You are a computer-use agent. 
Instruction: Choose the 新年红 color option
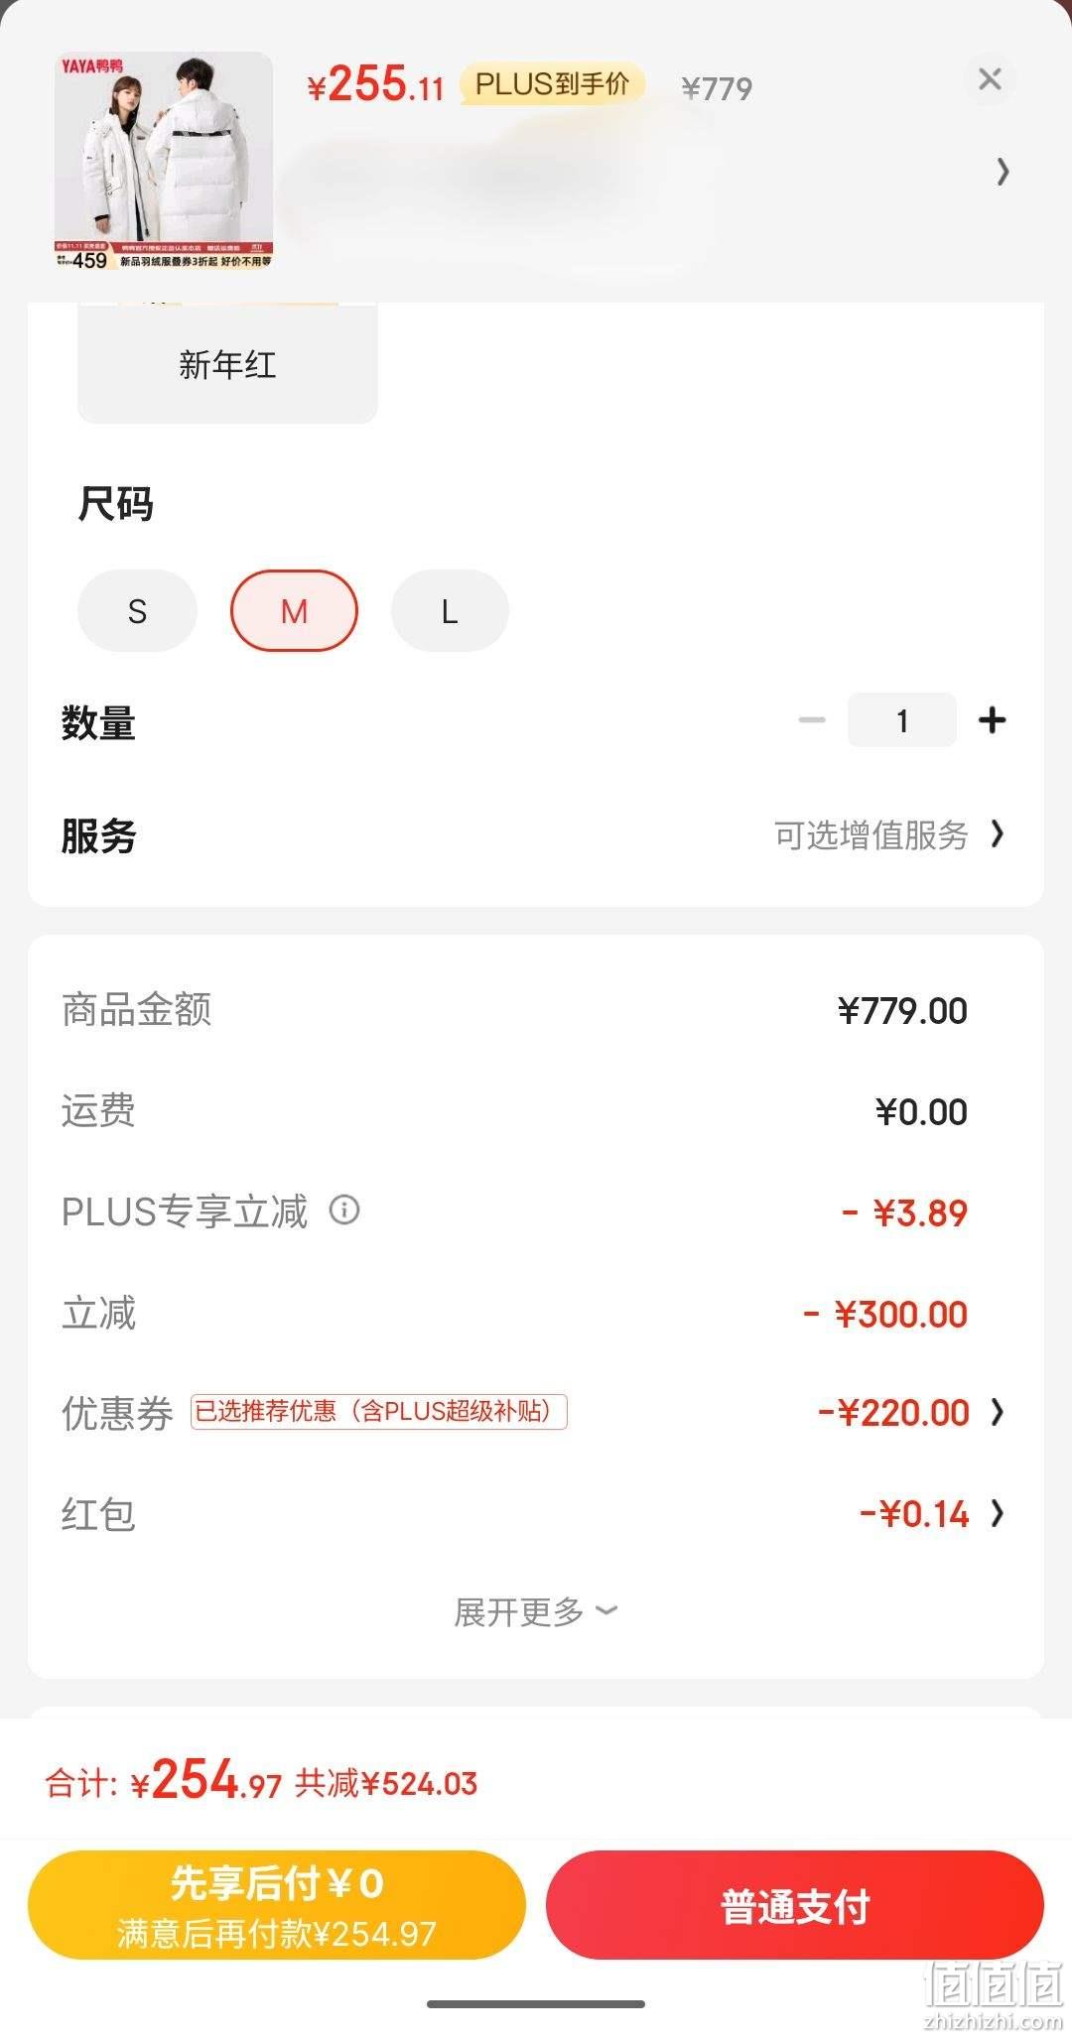pos(227,363)
